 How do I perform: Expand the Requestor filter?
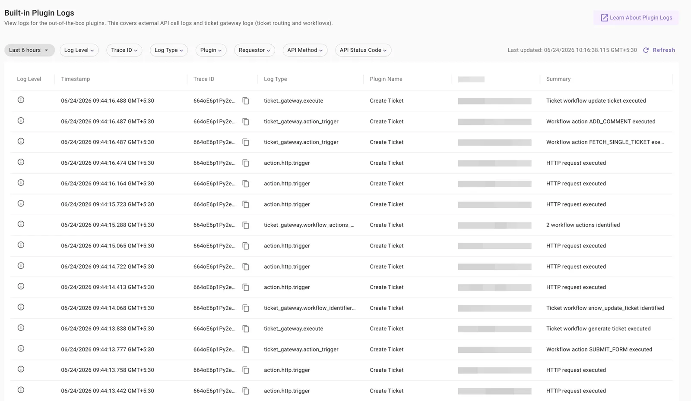pyautogui.click(x=254, y=50)
